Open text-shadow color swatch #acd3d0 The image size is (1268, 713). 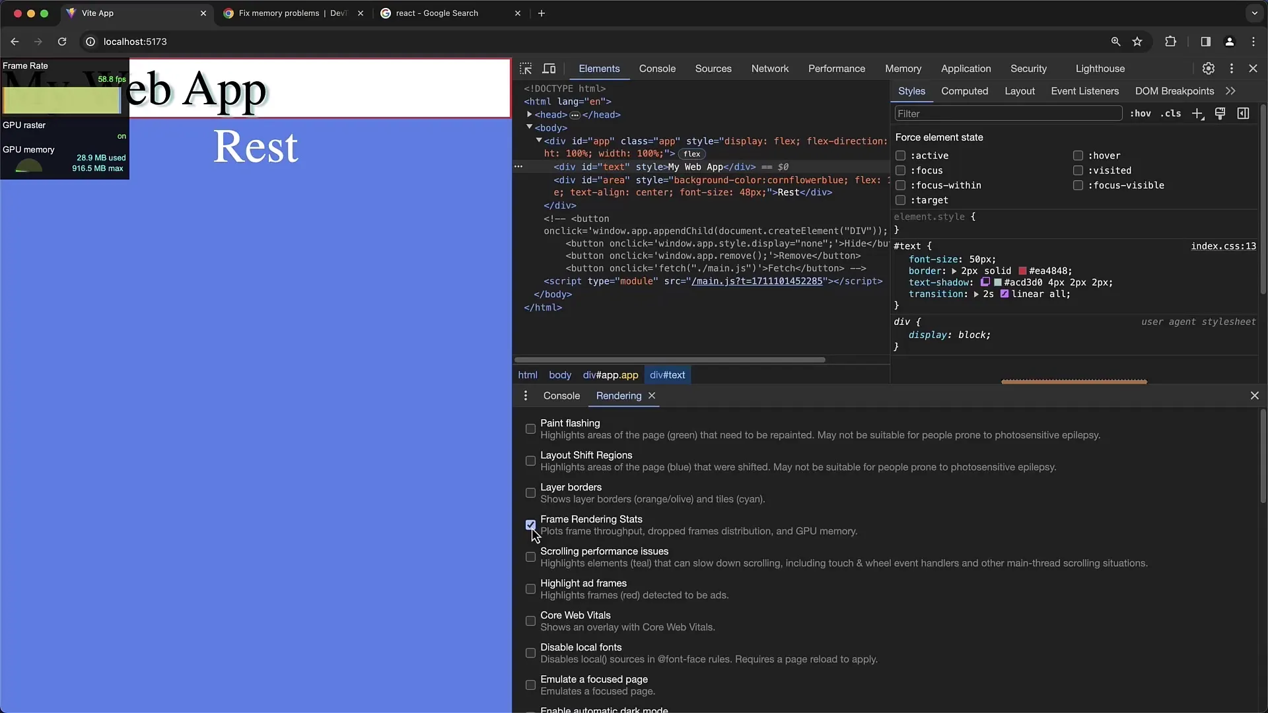pos(998,283)
